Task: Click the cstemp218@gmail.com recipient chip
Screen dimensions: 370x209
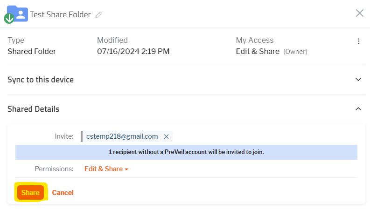Action: click(x=122, y=136)
